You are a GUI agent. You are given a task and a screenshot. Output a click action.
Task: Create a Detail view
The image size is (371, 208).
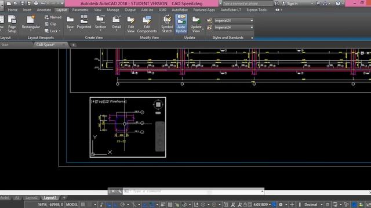pyautogui.click(x=117, y=23)
